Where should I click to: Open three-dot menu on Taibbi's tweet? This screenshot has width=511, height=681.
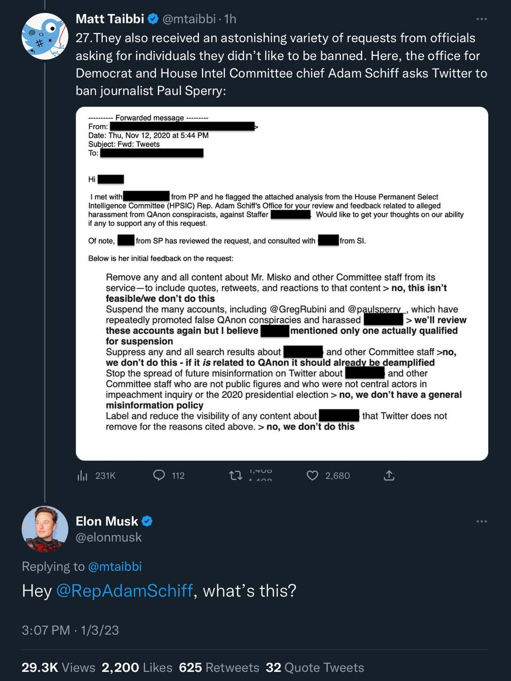click(x=482, y=19)
